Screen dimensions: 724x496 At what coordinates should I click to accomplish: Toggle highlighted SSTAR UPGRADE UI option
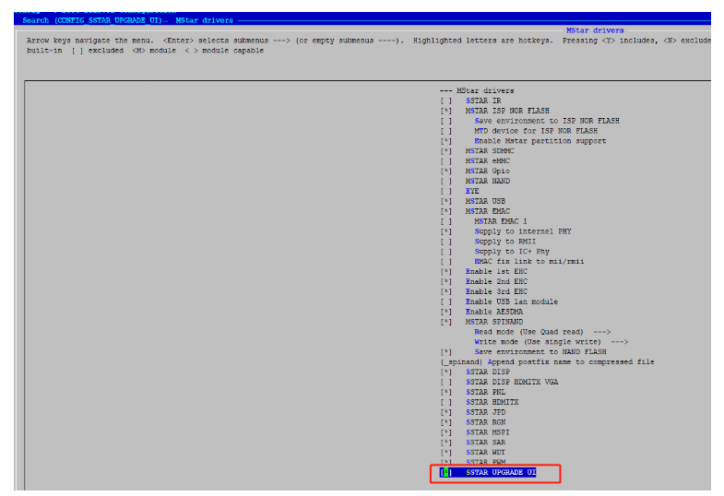coord(488,472)
